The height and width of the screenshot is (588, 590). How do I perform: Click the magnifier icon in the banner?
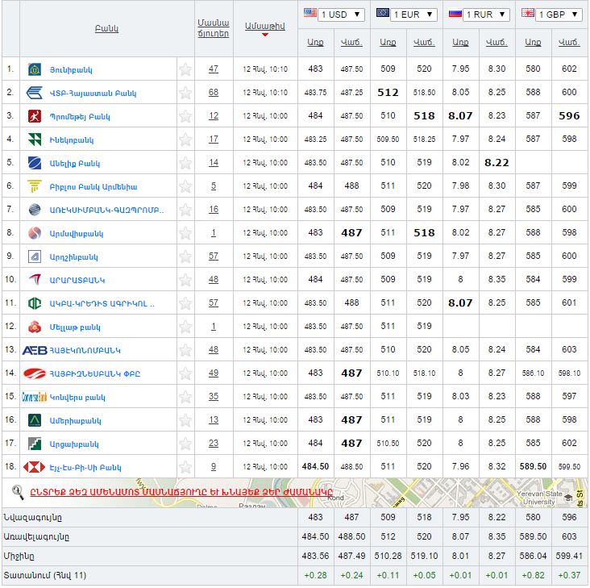[18, 491]
